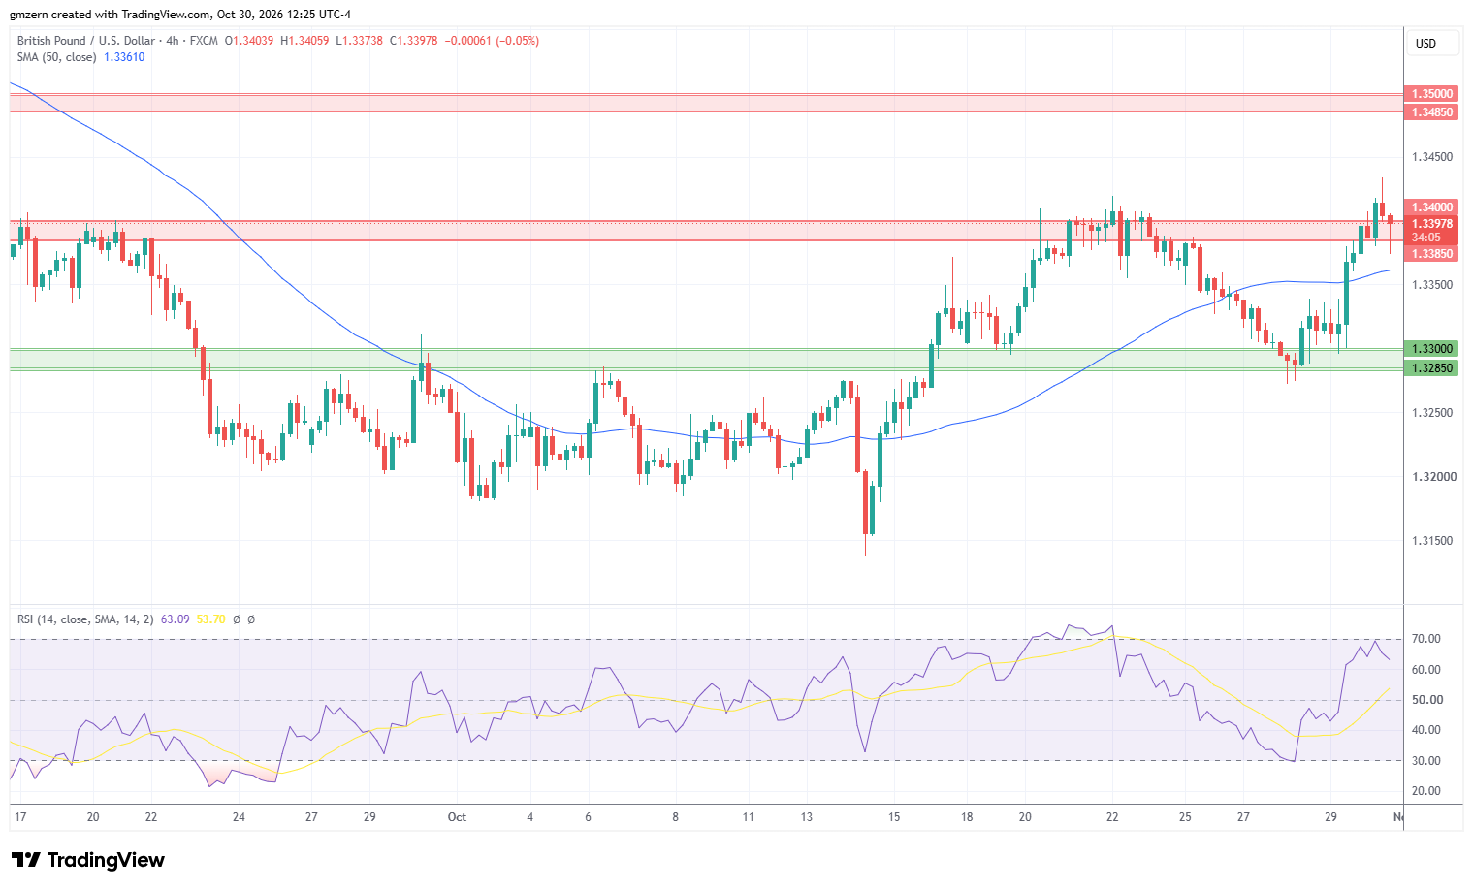
Task: Click the red 1.34850 price label
Action: [x=1430, y=112]
